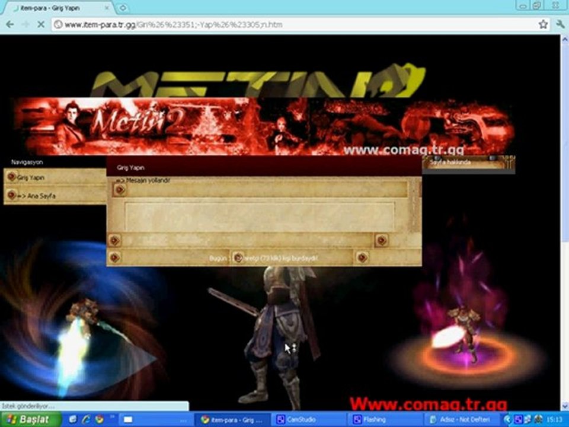Go back with the browser back arrow

[10, 24]
